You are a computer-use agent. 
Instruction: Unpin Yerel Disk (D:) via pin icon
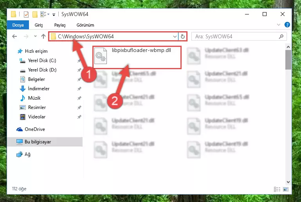pos(79,70)
